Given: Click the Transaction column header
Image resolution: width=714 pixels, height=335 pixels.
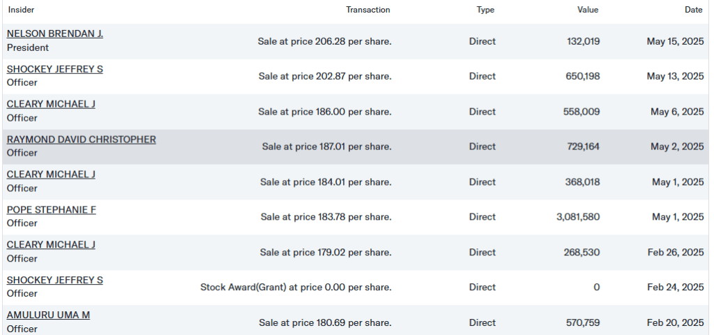Looking at the screenshot, I should point(367,10).
